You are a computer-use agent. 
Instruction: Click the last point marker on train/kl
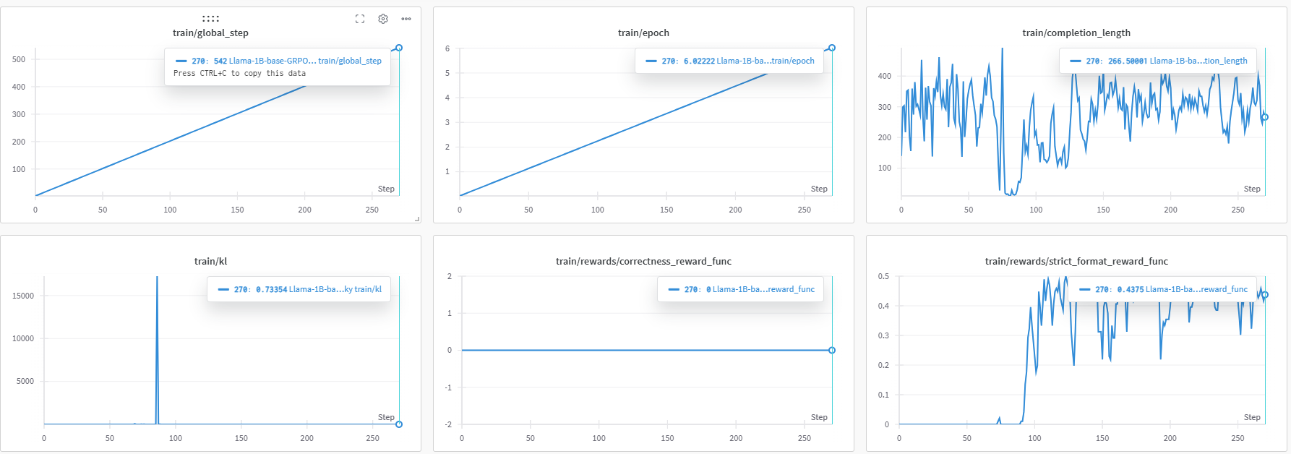(x=399, y=424)
